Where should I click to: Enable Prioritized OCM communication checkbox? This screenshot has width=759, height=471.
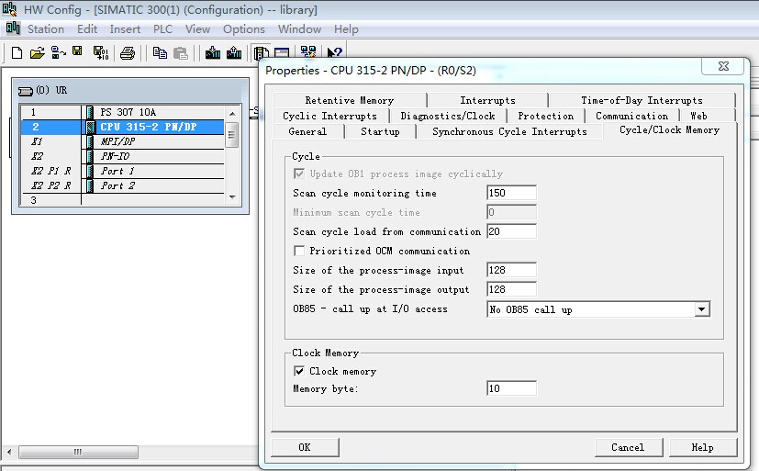(299, 251)
